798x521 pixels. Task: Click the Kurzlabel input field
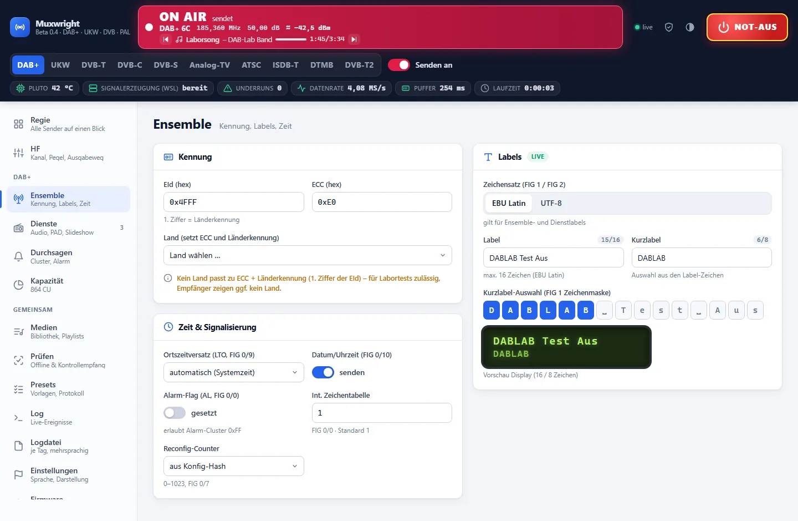coord(702,257)
